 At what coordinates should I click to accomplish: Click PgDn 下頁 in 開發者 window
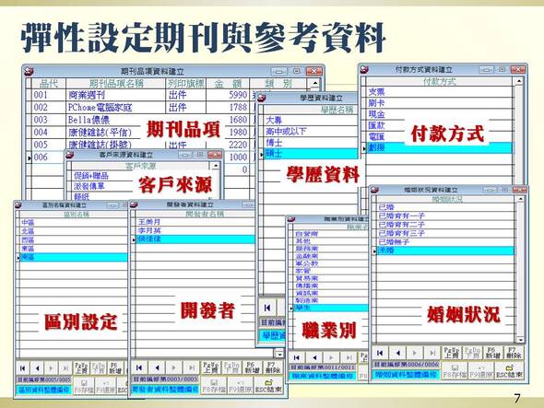click(x=231, y=367)
